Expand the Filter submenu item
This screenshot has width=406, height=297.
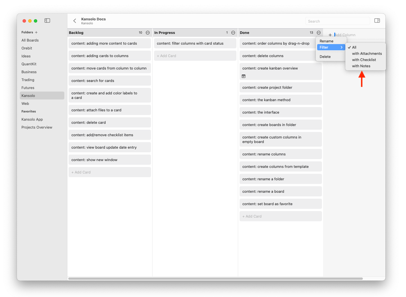[x=331, y=47]
